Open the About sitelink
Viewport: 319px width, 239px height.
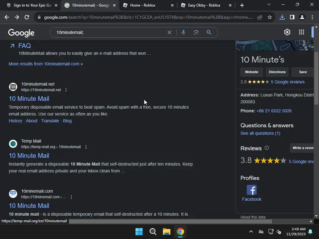coord(31,121)
